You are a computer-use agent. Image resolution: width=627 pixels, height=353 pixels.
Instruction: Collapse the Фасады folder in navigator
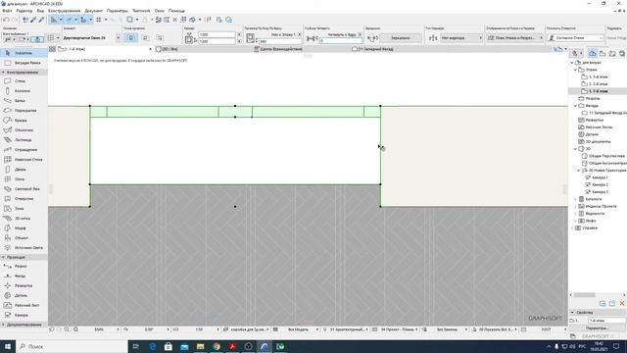pos(575,106)
